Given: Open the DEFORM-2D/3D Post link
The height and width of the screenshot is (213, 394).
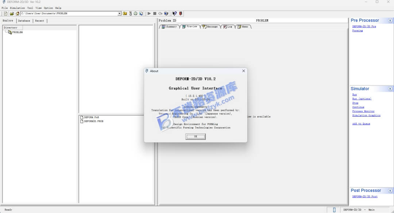Looking at the screenshot, I should click(365, 197).
